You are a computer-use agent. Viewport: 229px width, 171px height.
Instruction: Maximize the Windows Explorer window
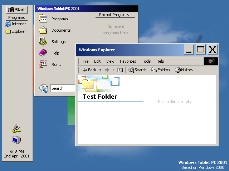[x=200, y=50]
